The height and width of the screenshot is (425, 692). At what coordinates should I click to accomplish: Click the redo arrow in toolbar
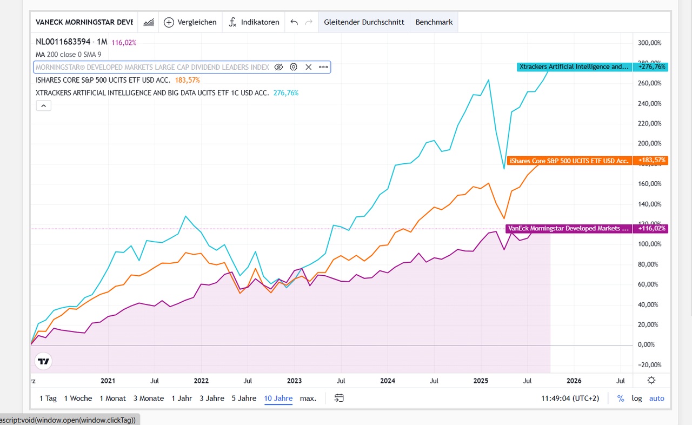(309, 22)
